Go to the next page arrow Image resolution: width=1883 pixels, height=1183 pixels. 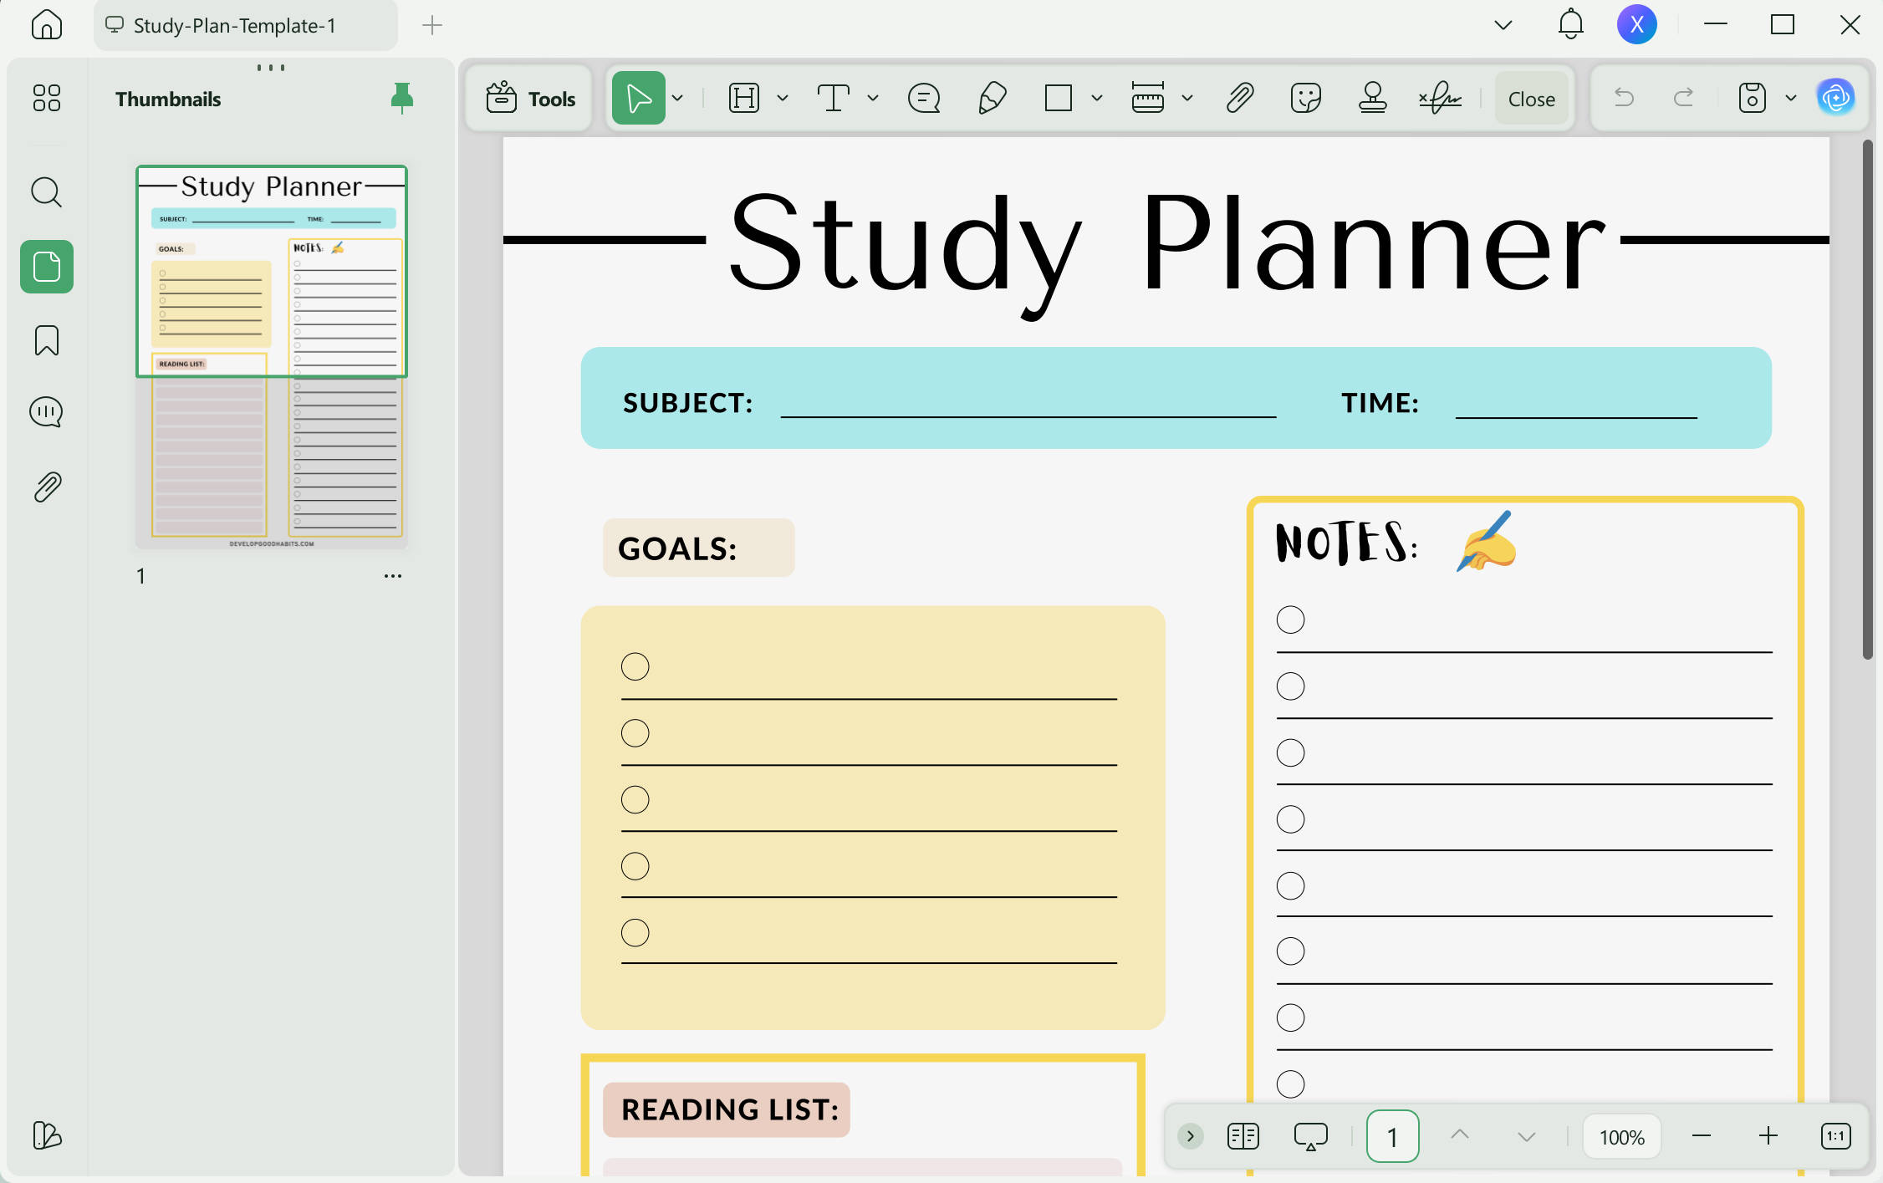(1527, 1136)
